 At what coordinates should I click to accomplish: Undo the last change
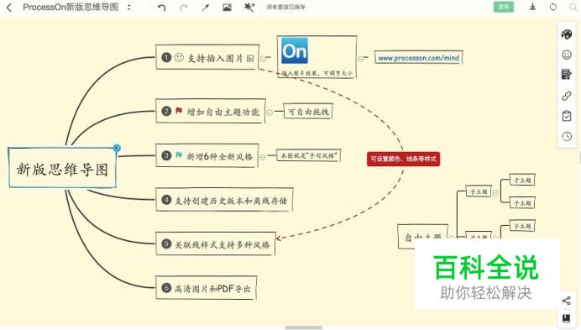click(161, 8)
